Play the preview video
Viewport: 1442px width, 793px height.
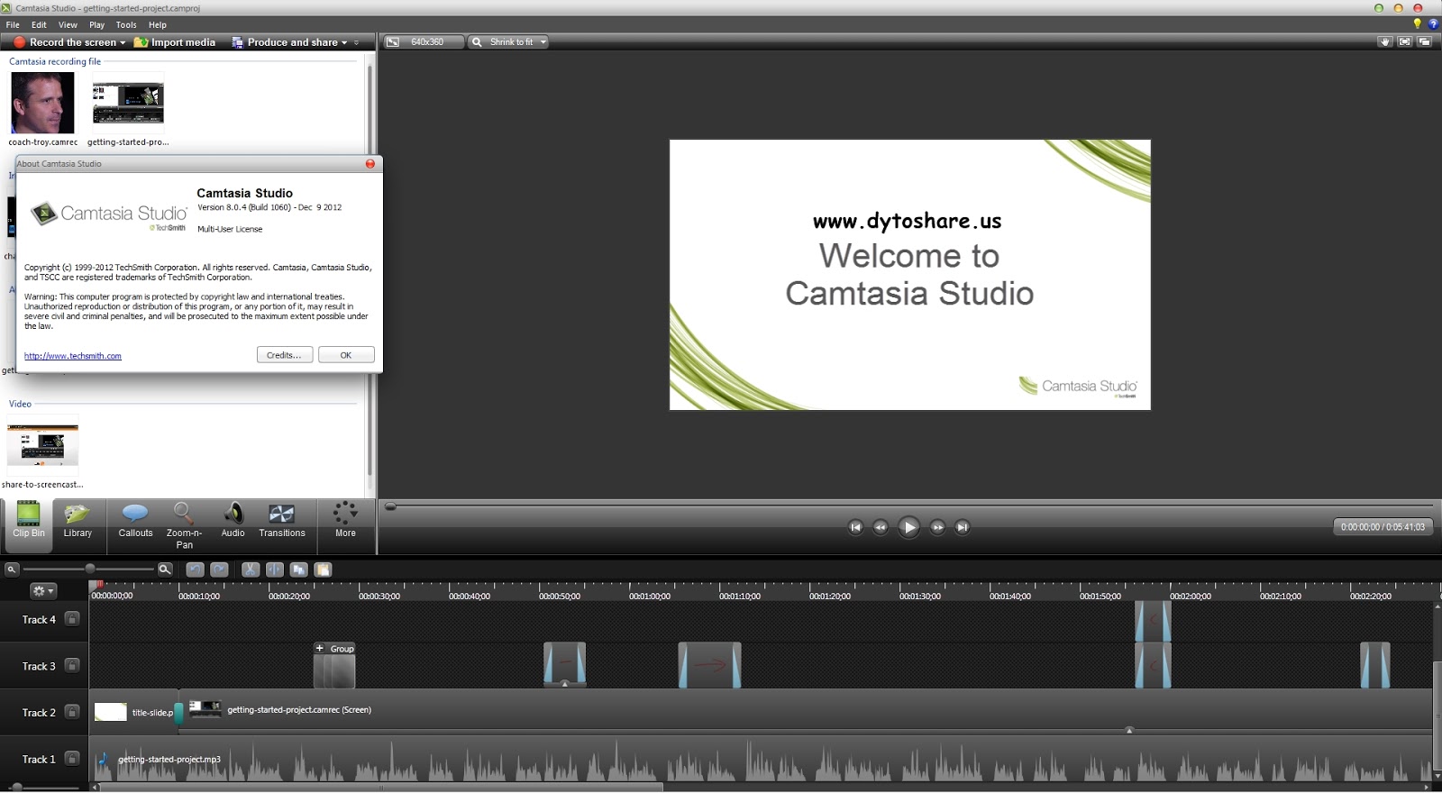[x=908, y=527]
